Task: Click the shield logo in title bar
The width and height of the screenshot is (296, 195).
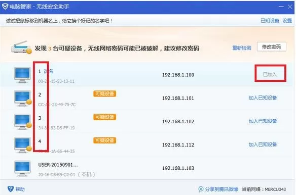Action: point(5,7)
